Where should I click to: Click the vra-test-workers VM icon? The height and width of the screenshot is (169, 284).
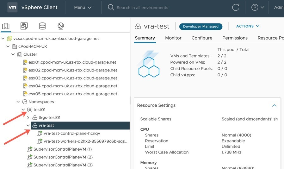[40, 141]
